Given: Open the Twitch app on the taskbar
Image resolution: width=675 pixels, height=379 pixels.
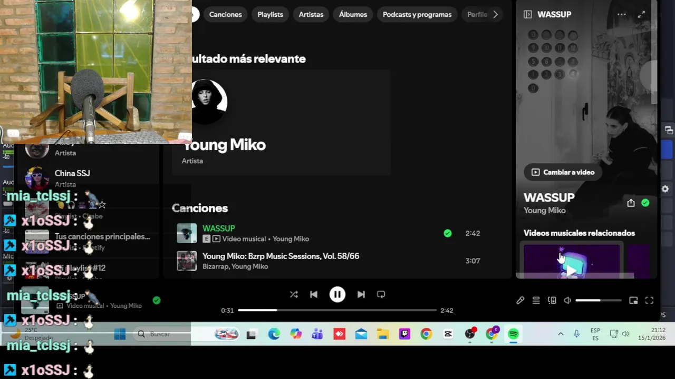Looking at the screenshot, I should 404,334.
